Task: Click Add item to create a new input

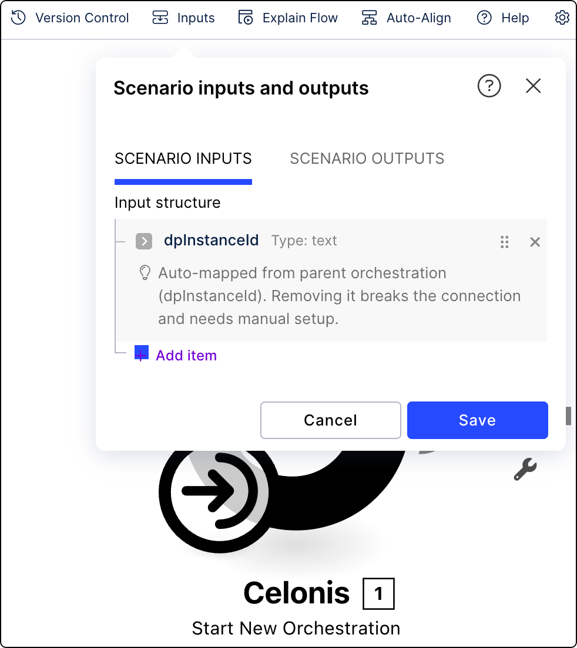Action: tap(186, 355)
